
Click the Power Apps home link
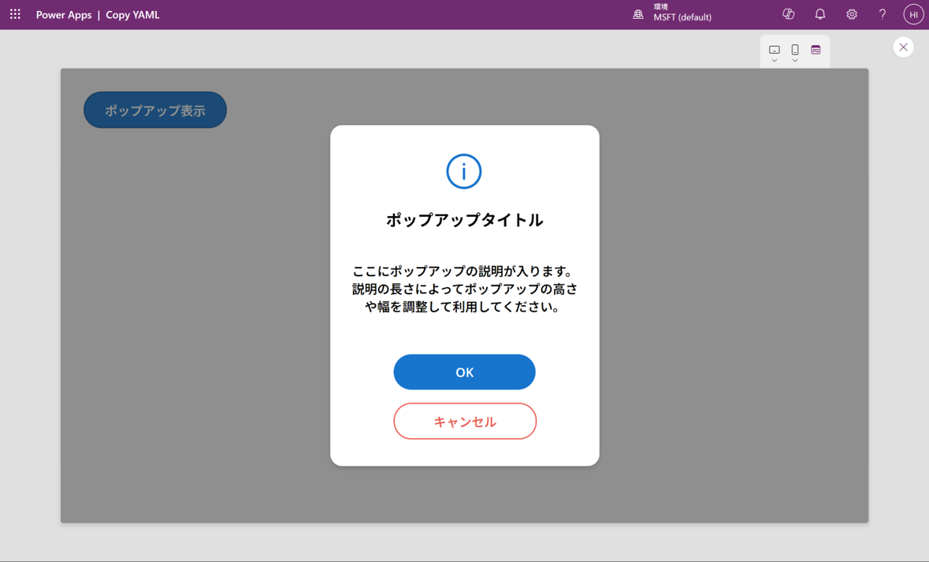[x=63, y=15]
